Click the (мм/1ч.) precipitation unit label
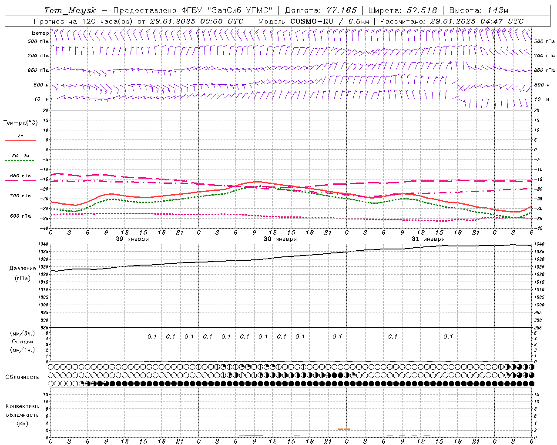 point(23,350)
